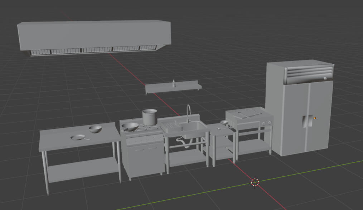Screen dimensions: 363x210
Task: Select the frying pan on the prep table
Action: click(x=78, y=137)
